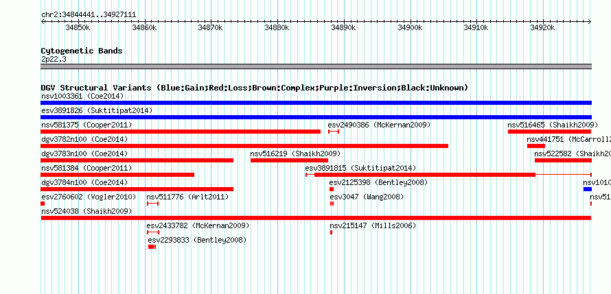Click the tiny red mark under nsv215147

[x=331, y=232]
